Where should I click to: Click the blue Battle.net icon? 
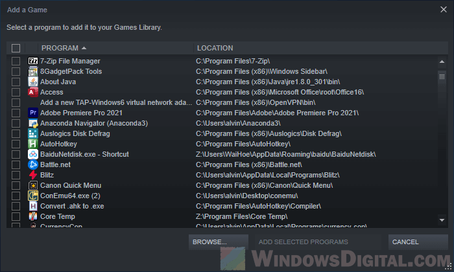33,164
